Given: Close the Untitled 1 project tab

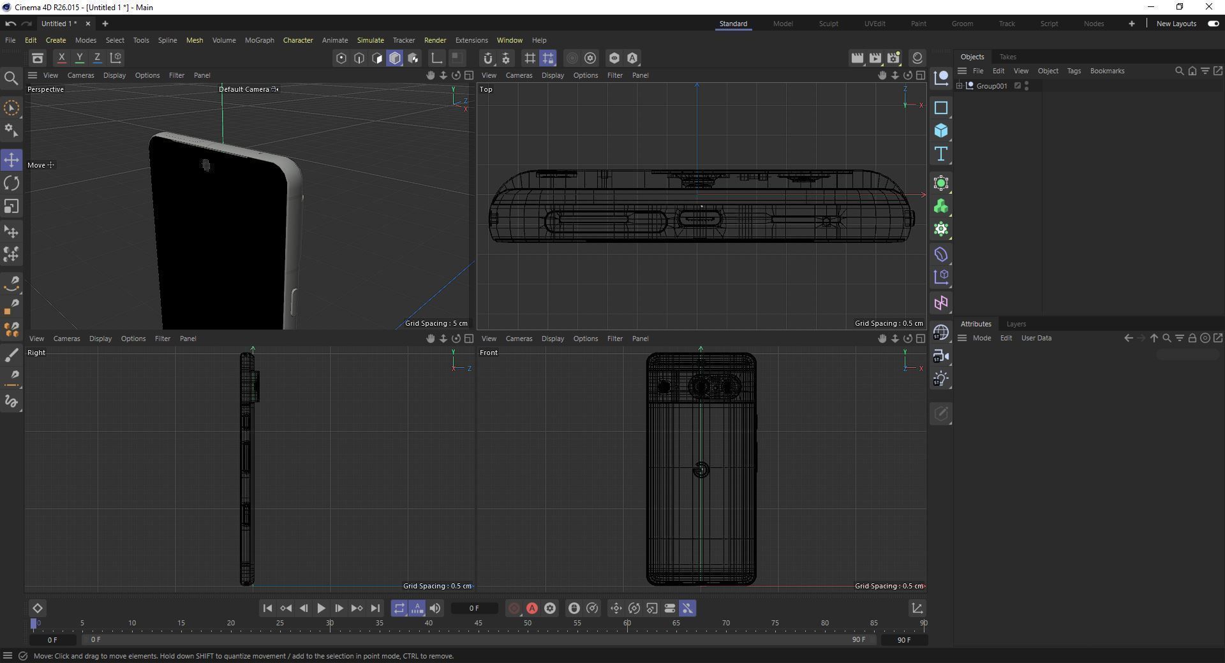Looking at the screenshot, I should 87,24.
